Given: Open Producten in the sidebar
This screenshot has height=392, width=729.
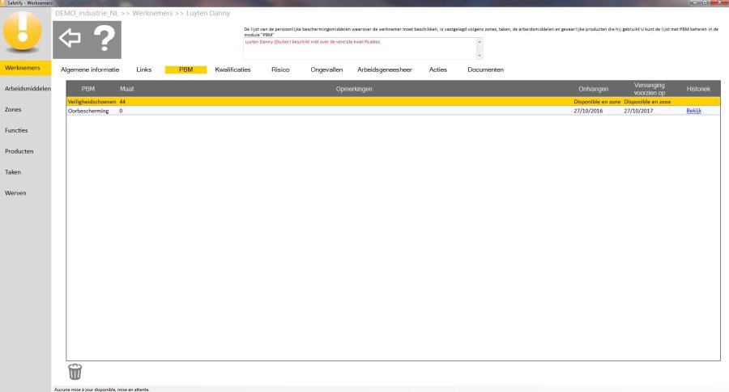Looking at the screenshot, I should (x=19, y=151).
